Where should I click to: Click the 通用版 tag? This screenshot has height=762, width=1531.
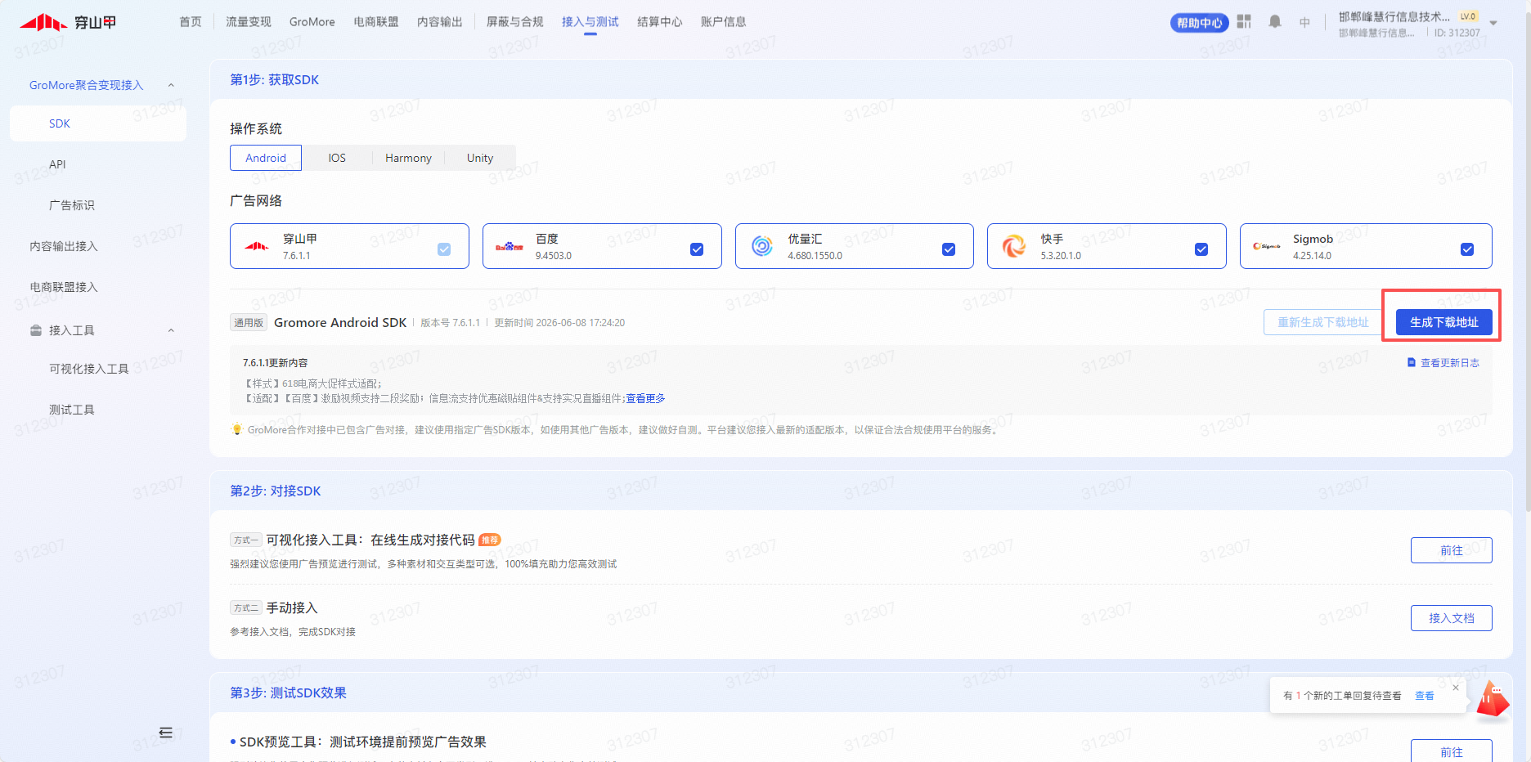(249, 323)
